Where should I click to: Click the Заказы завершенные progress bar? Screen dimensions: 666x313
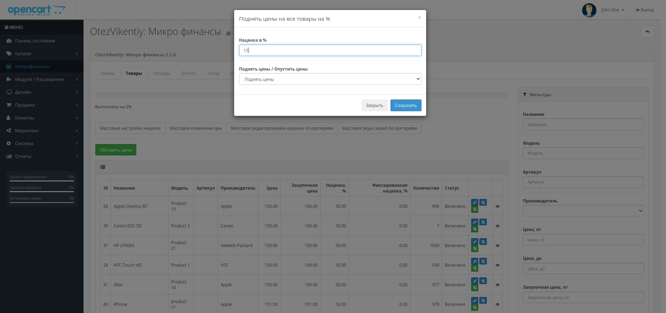[x=42, y=181]
